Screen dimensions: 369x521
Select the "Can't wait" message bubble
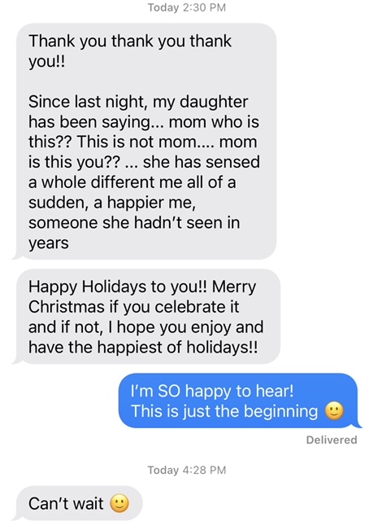click(x=78, y=503)
